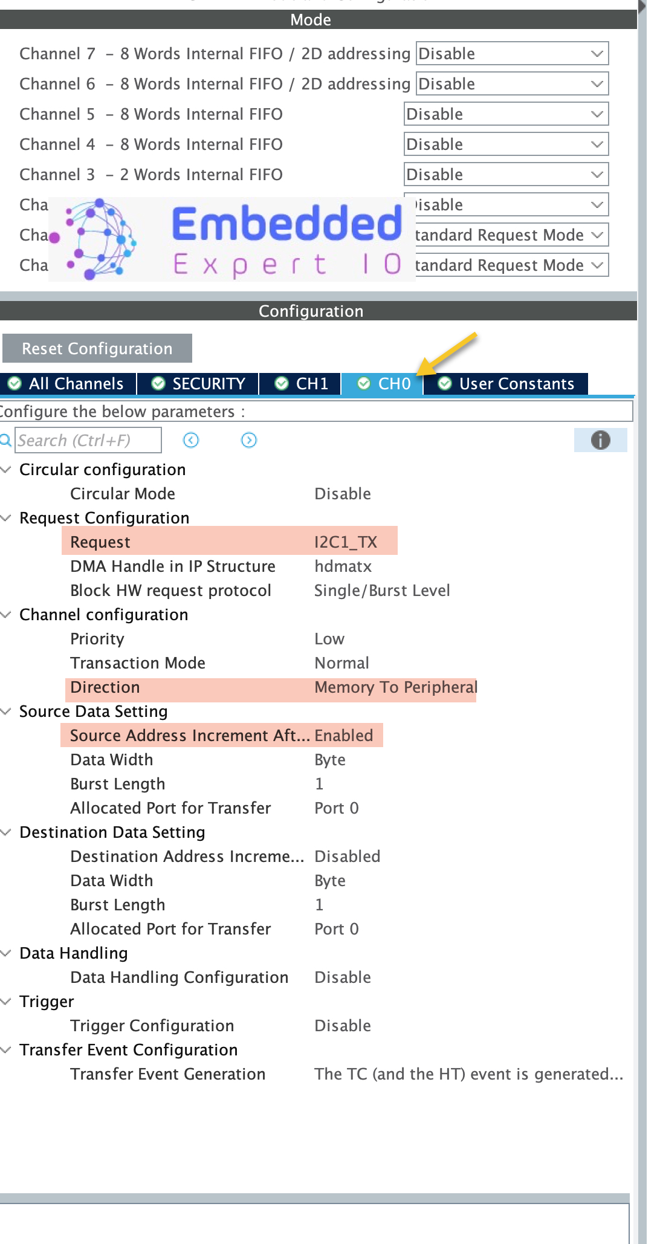Open the Channel 5 Disable dropdown
Viewport: 660px width, 1244px height.
click(505, 114)
